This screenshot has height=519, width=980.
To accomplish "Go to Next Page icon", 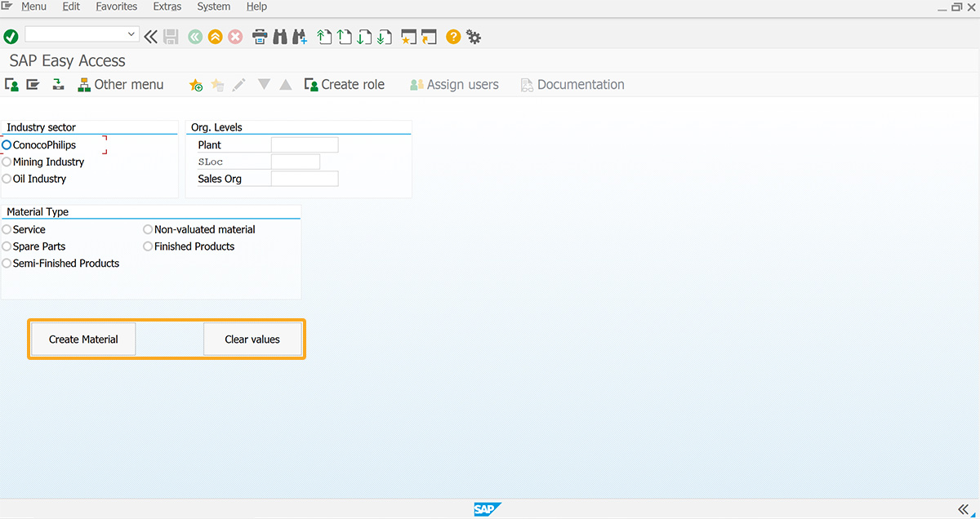I will pos(364,37).
